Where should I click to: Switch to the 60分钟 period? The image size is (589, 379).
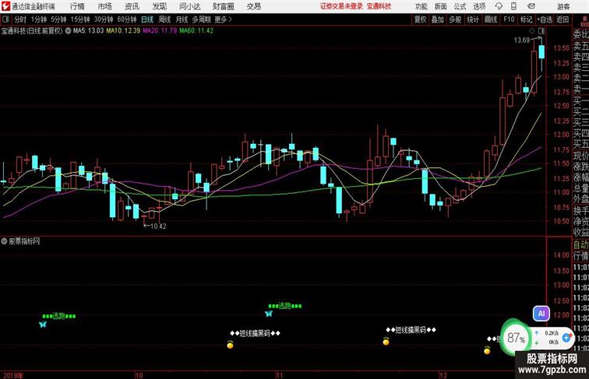pyautogui.click(x=126, y=19)
